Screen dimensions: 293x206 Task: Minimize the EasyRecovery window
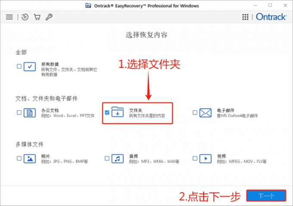(x=256, y=6)
